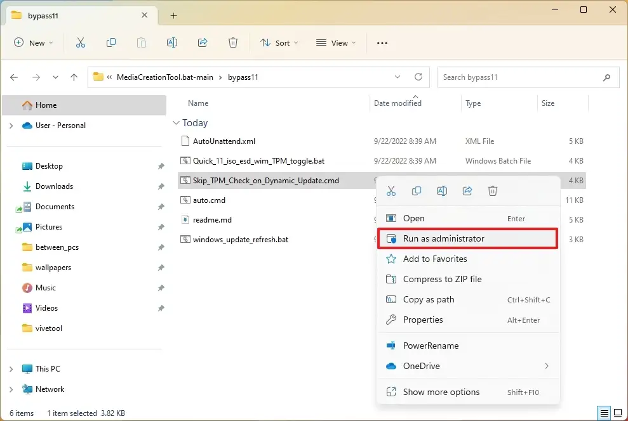The height and width of the screenshot is (421, 628).
Task: Open the Sort dropdown menu
Action: pyautogui.click(x=280, y=42)
